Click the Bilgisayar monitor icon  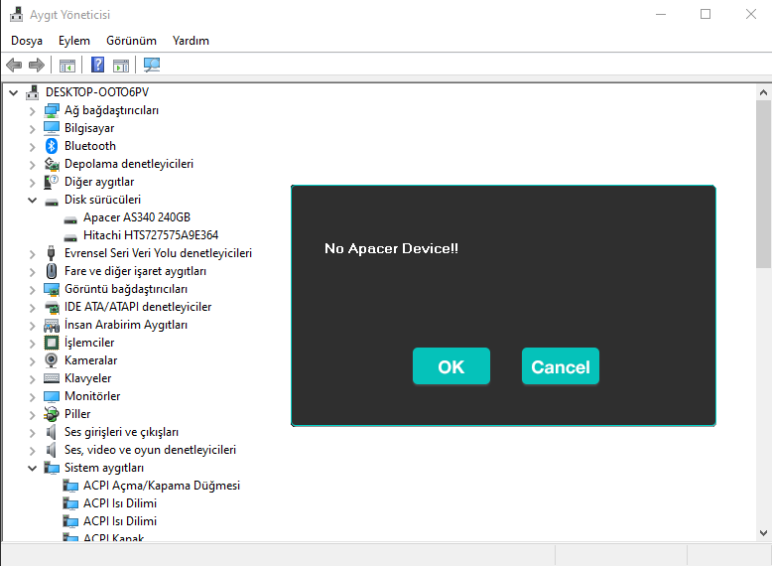[52, 128]
